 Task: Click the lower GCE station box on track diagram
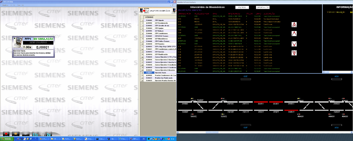pos(246,125)
